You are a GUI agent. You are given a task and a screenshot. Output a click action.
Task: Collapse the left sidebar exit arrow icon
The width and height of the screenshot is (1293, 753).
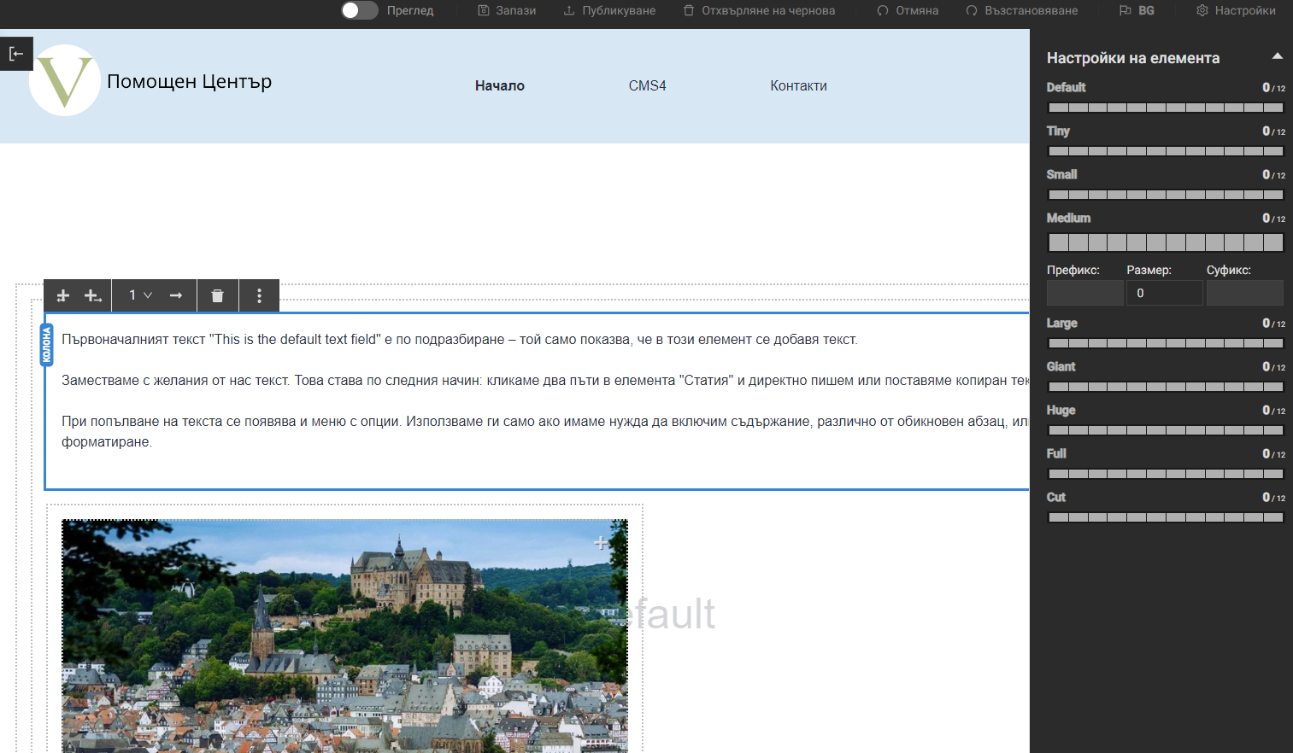16,54
